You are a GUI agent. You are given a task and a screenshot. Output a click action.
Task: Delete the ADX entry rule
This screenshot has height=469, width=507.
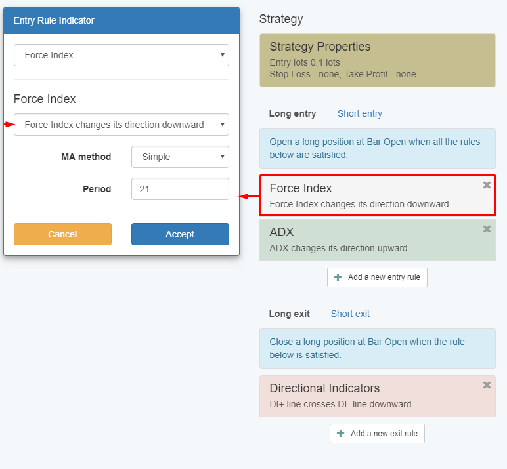pyautogui.click(x=487, y=229)
